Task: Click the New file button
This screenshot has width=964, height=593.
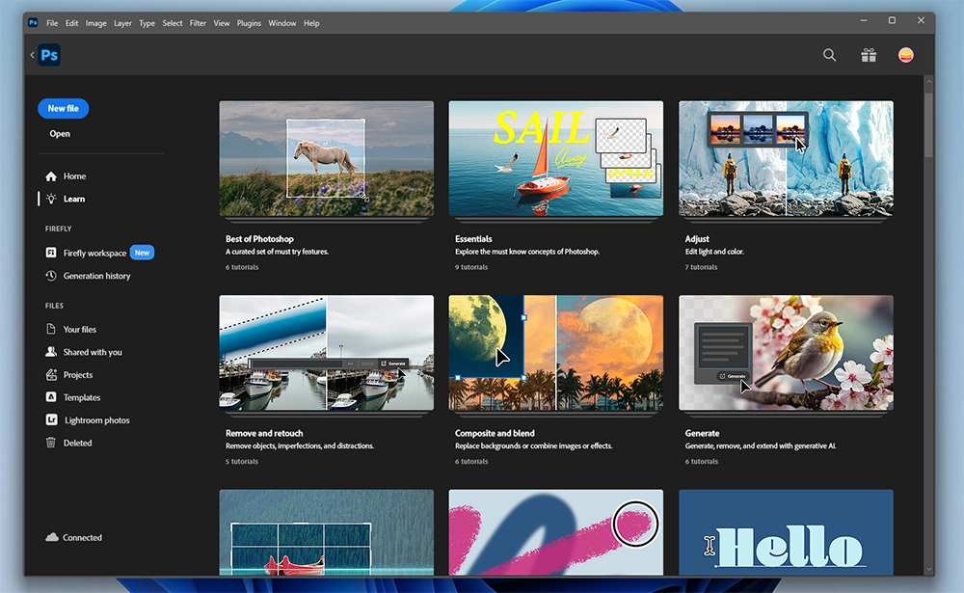Action: coord(64,108)
